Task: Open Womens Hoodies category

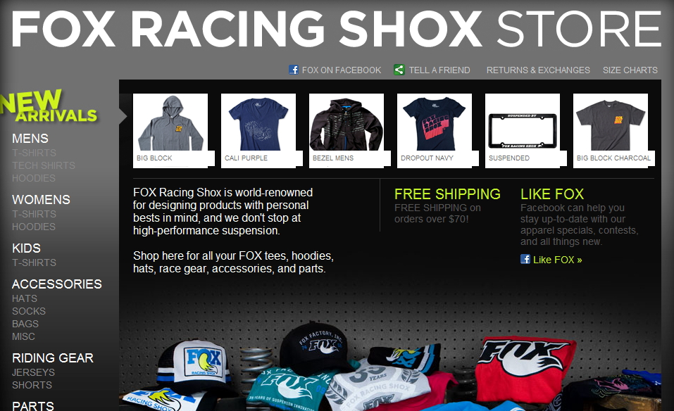Action: pos(34,227)
